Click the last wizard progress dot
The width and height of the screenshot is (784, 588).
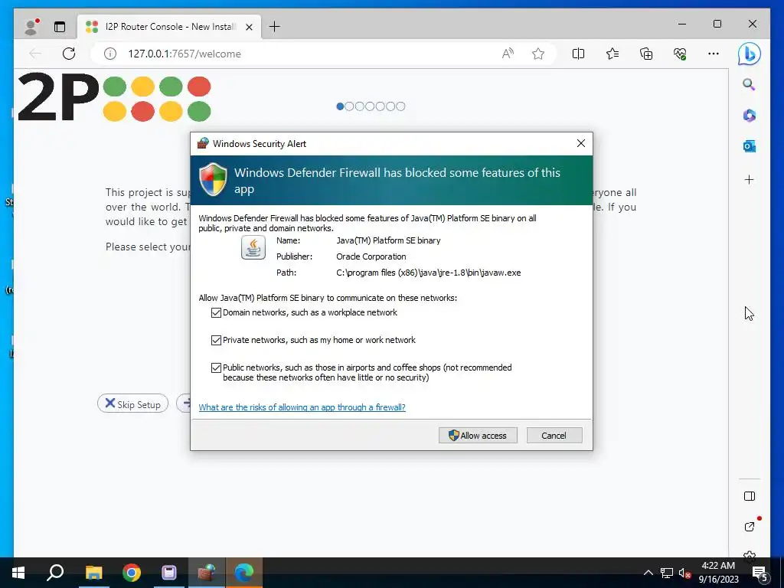[x=400, y=106]
